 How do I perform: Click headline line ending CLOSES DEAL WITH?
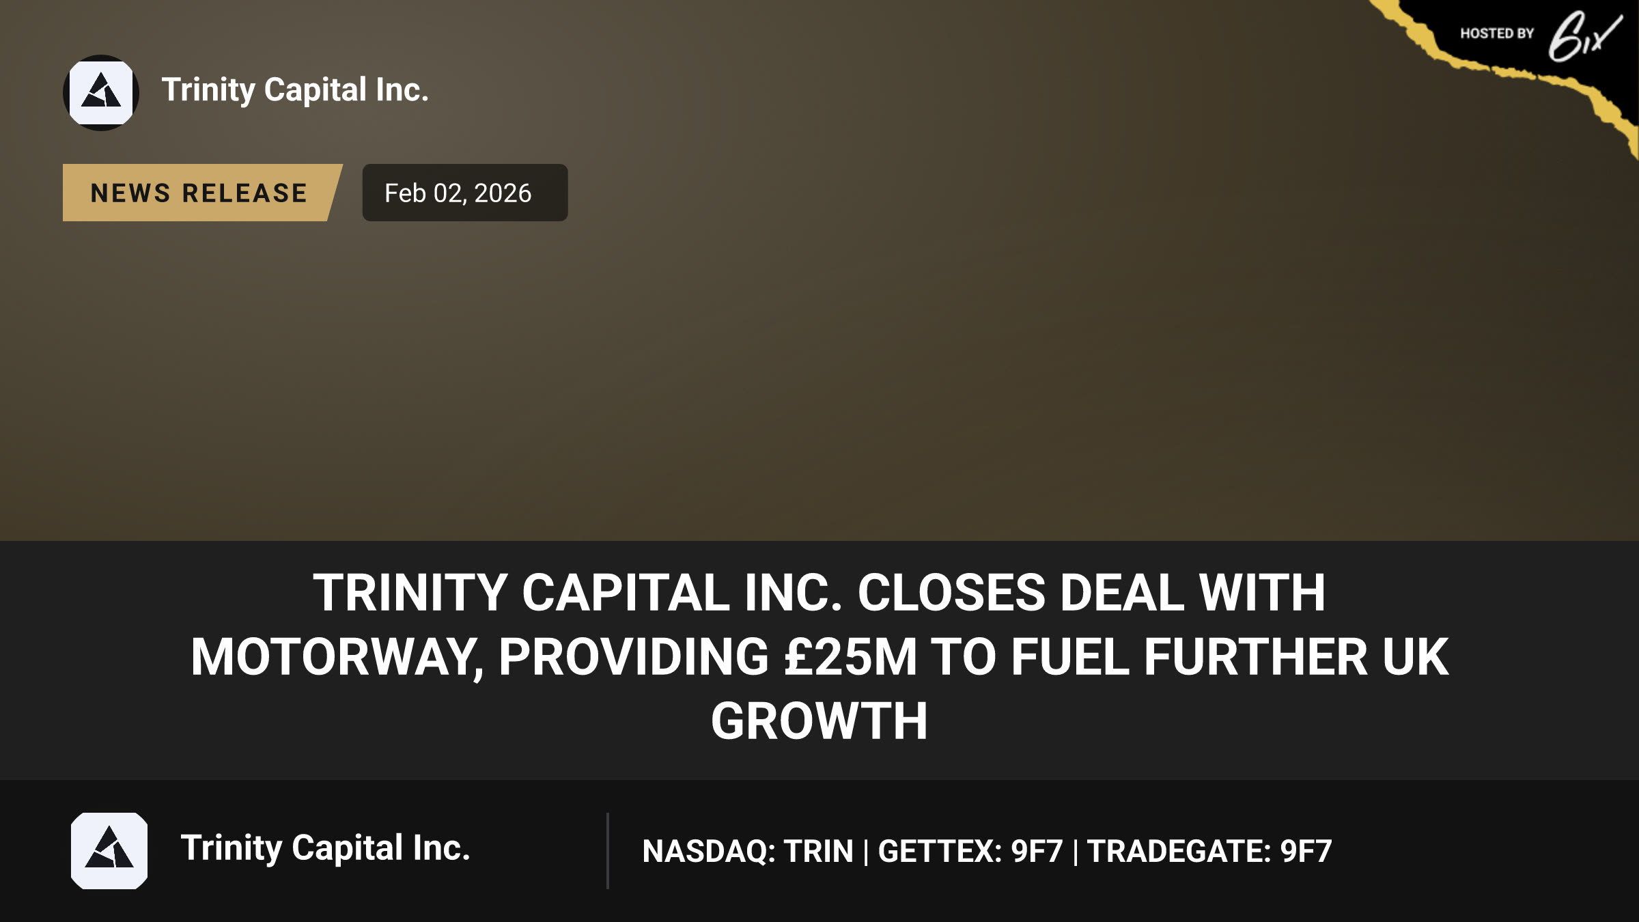(819, 592)
